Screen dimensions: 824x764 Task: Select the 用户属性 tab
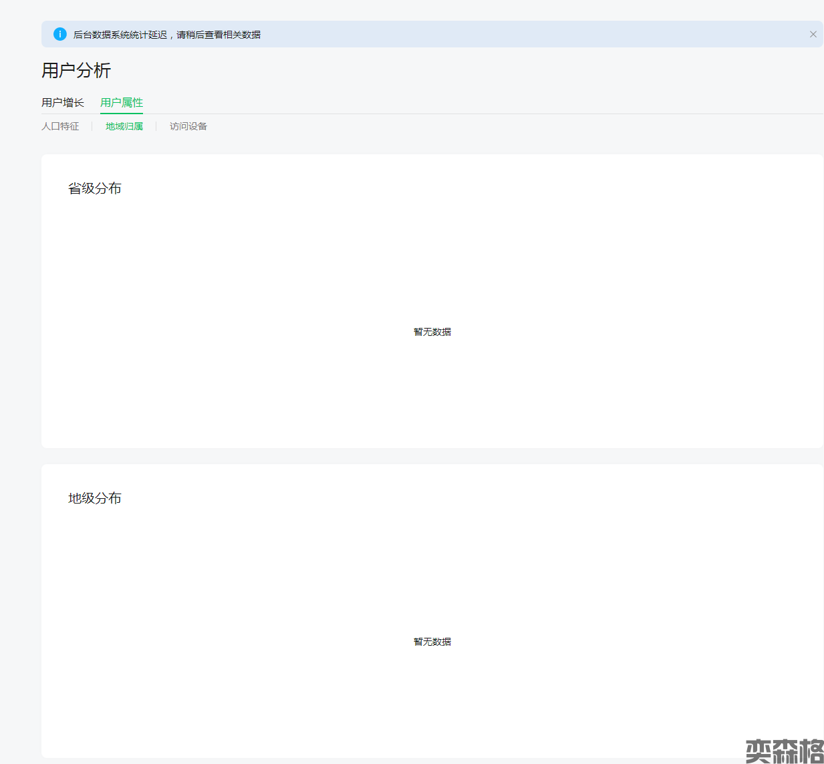(x=122, y=102)
